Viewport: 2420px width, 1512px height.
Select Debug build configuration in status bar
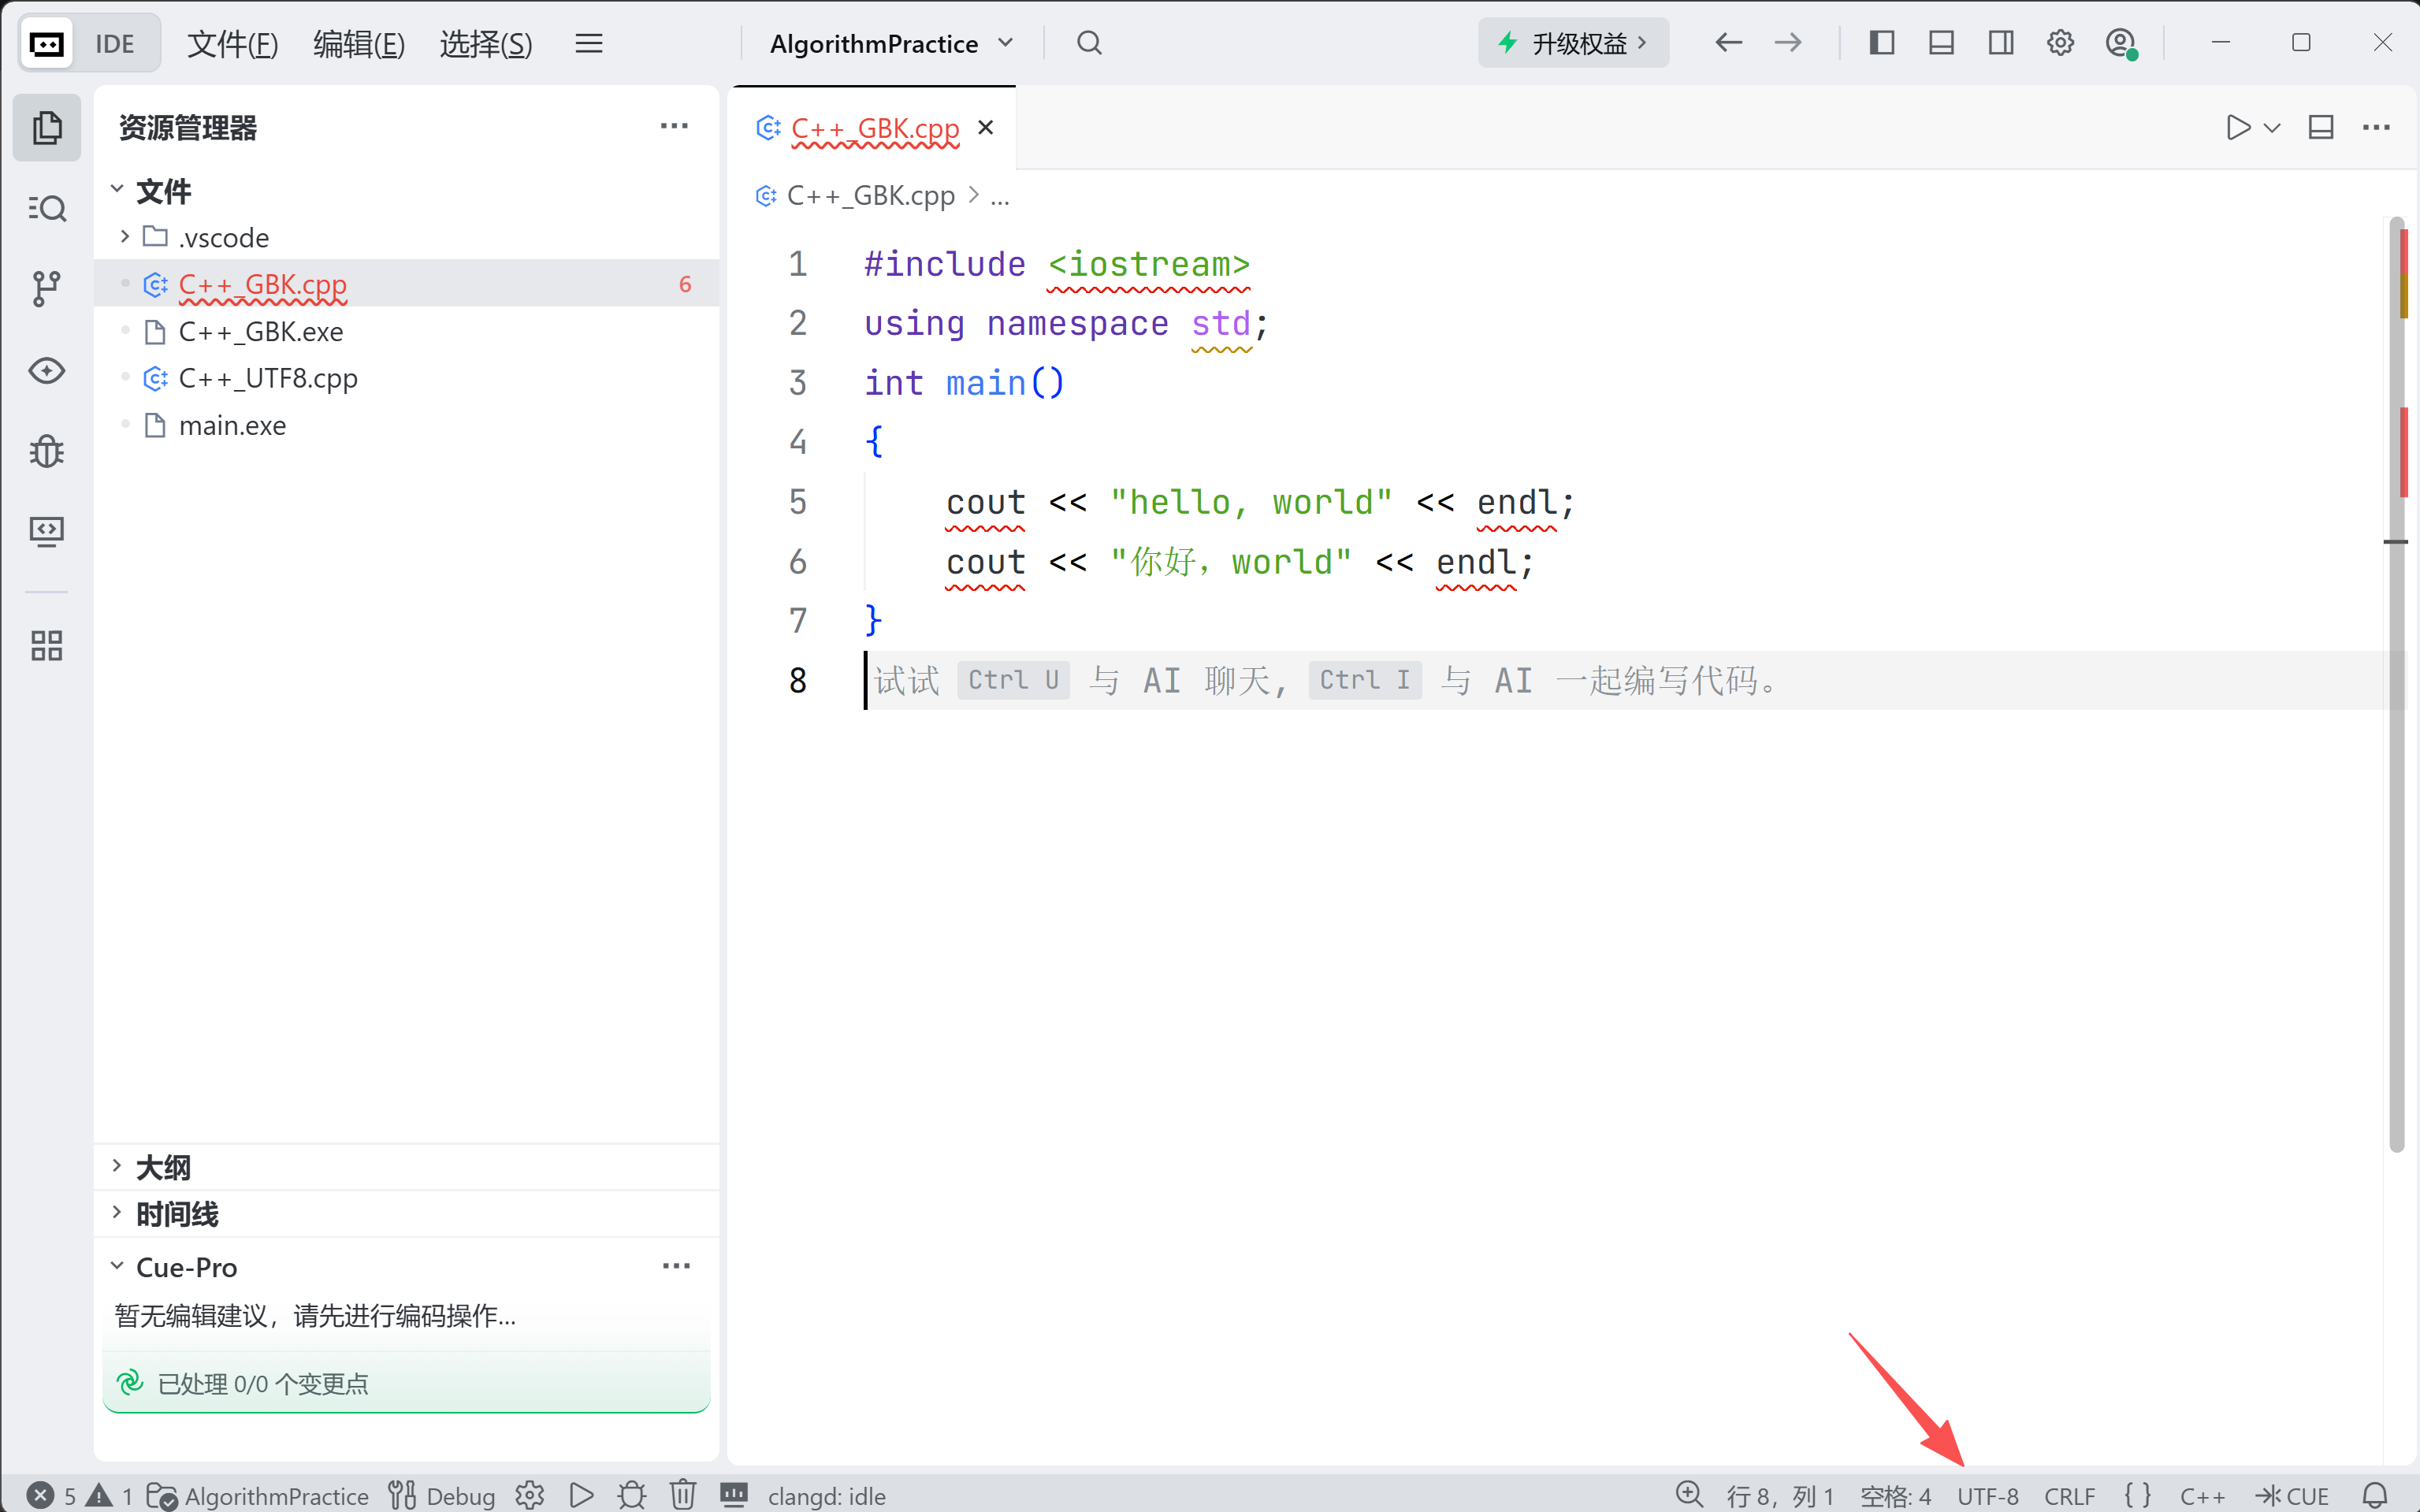pyautogui.click(x=442, y=1496)
